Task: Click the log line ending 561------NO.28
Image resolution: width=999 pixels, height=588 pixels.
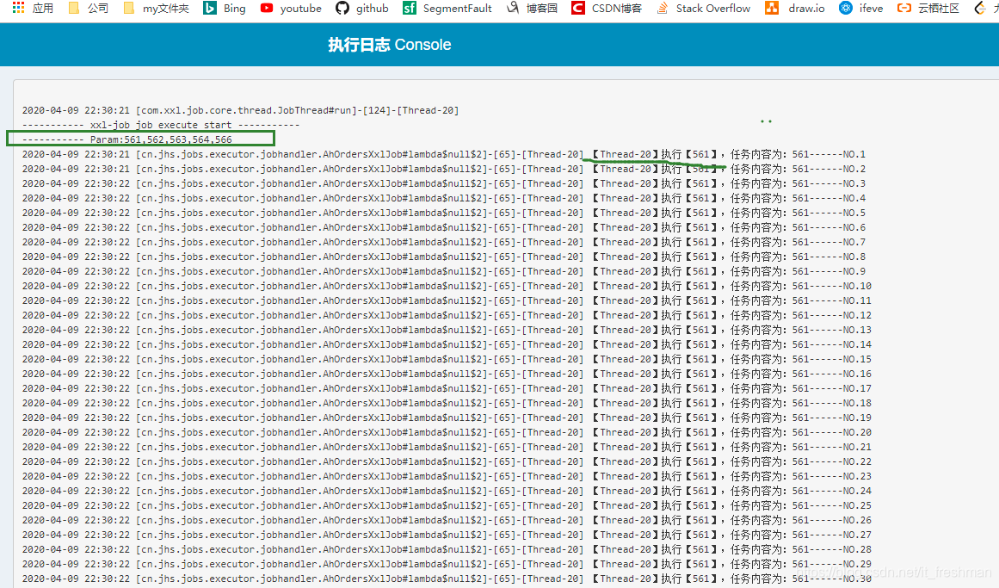Action: tap(447, 550)
